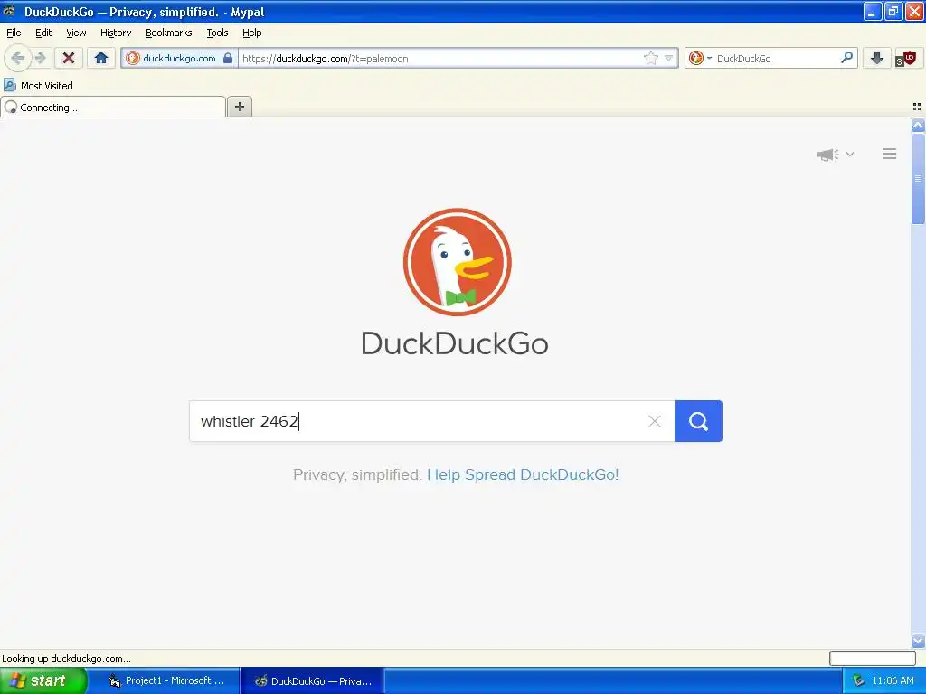Open the Windows Start button

43,680
